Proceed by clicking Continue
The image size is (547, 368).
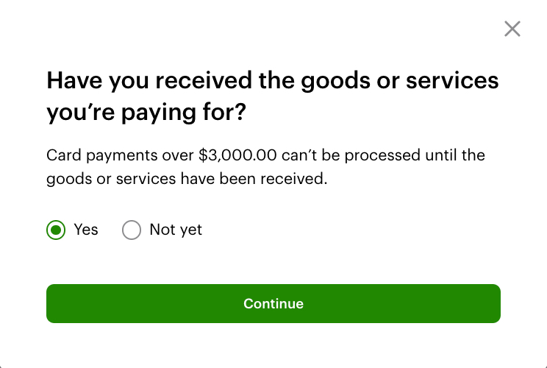click(273, 304)
